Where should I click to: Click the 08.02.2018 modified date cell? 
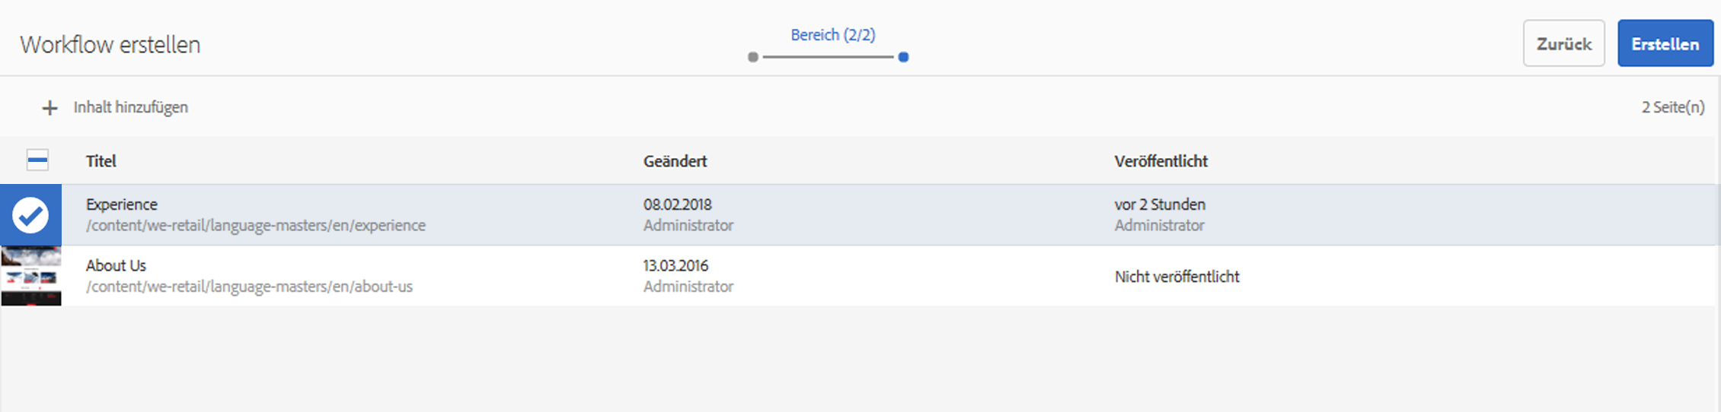click(677, 204)
